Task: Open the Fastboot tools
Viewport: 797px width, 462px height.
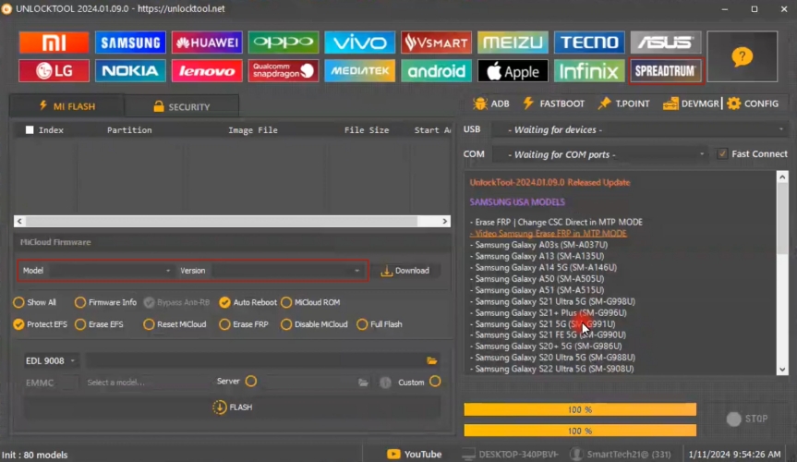Action: pyautogui.click(x=554, y=103)
